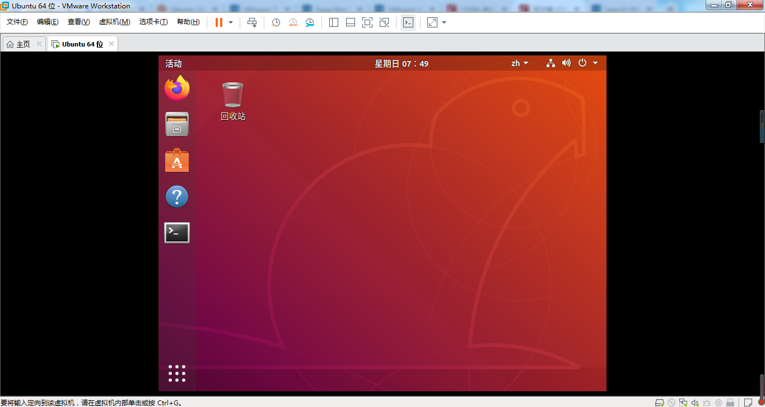Show all applications grid button

click(x=177, y=373)
